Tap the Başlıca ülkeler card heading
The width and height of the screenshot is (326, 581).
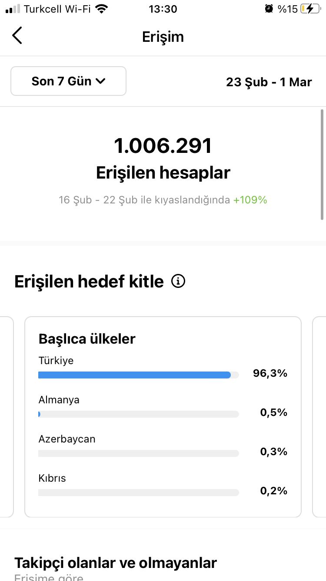pos(87,339)
